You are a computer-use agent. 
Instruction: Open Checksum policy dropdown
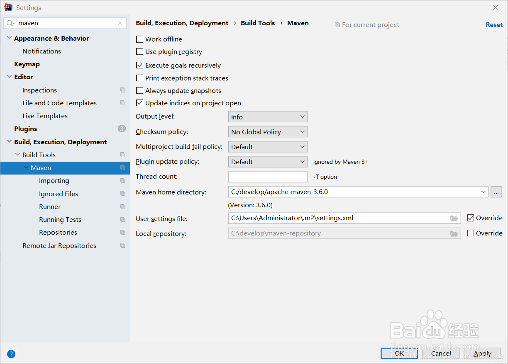268,132
